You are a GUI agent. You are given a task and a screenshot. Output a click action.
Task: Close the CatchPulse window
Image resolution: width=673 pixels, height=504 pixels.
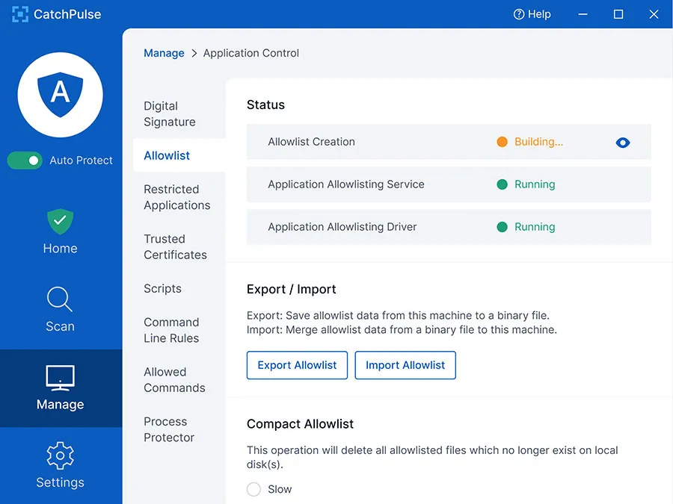(654, 14)
